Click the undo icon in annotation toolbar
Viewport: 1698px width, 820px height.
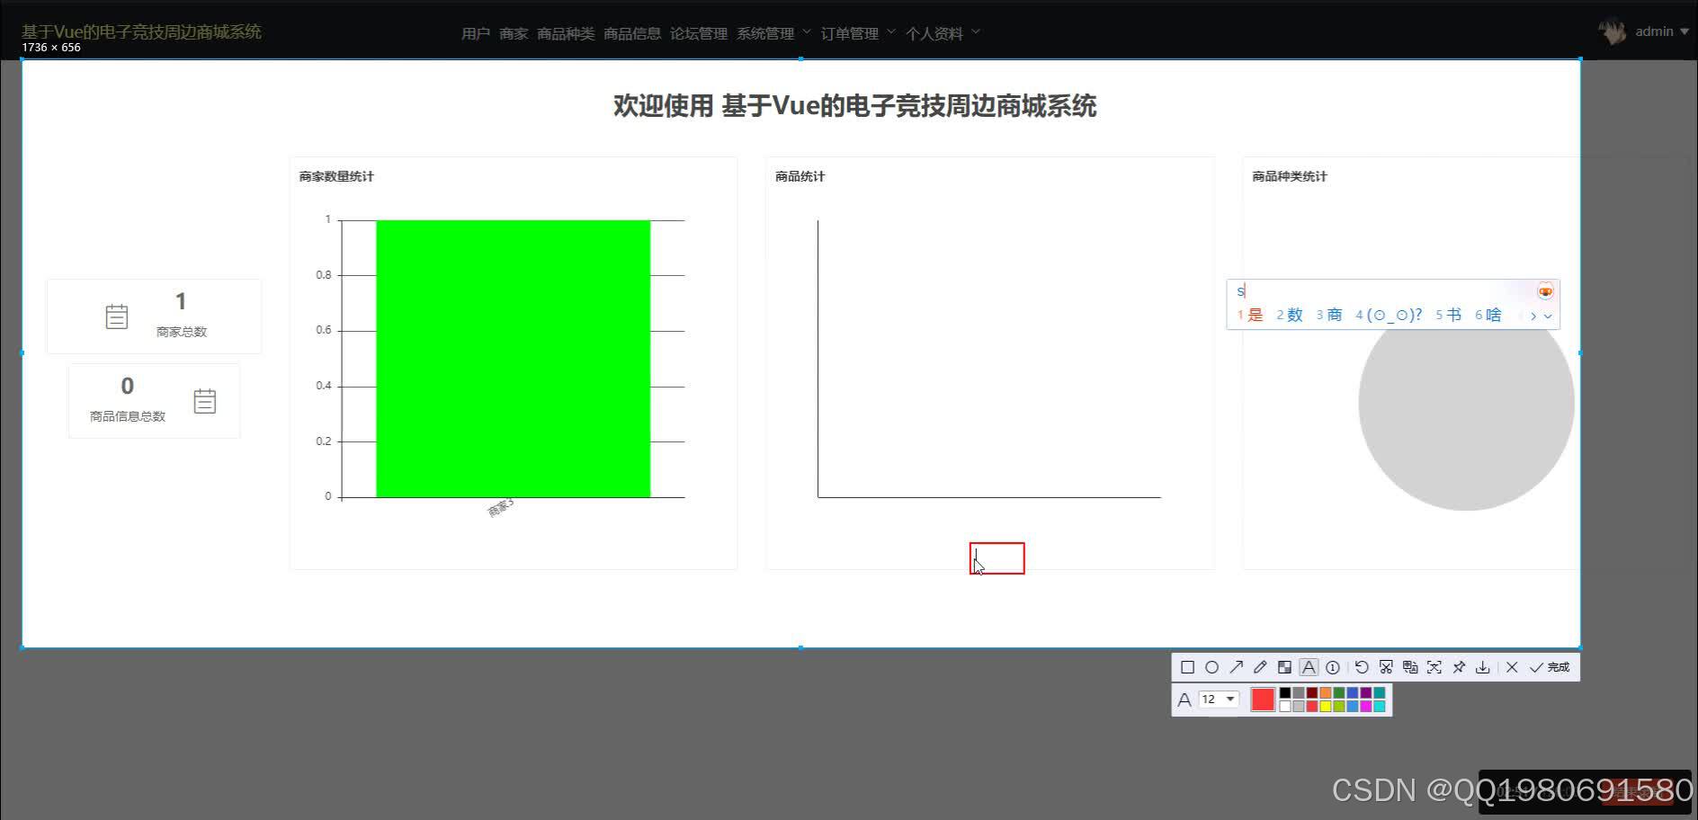1362,667
